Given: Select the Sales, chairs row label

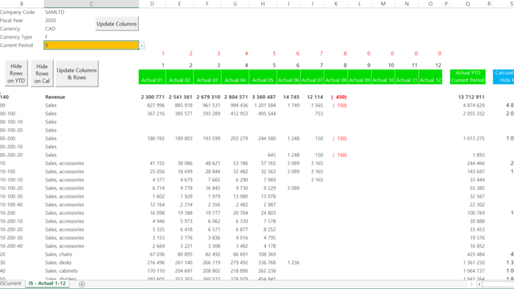Looking at the screenshot, I should tap(58, 254).
